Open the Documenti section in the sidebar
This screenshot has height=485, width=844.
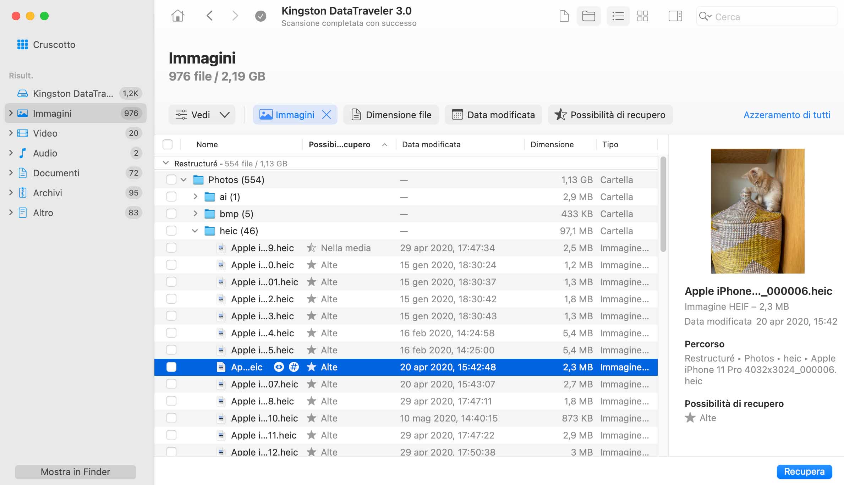point(56,173)
